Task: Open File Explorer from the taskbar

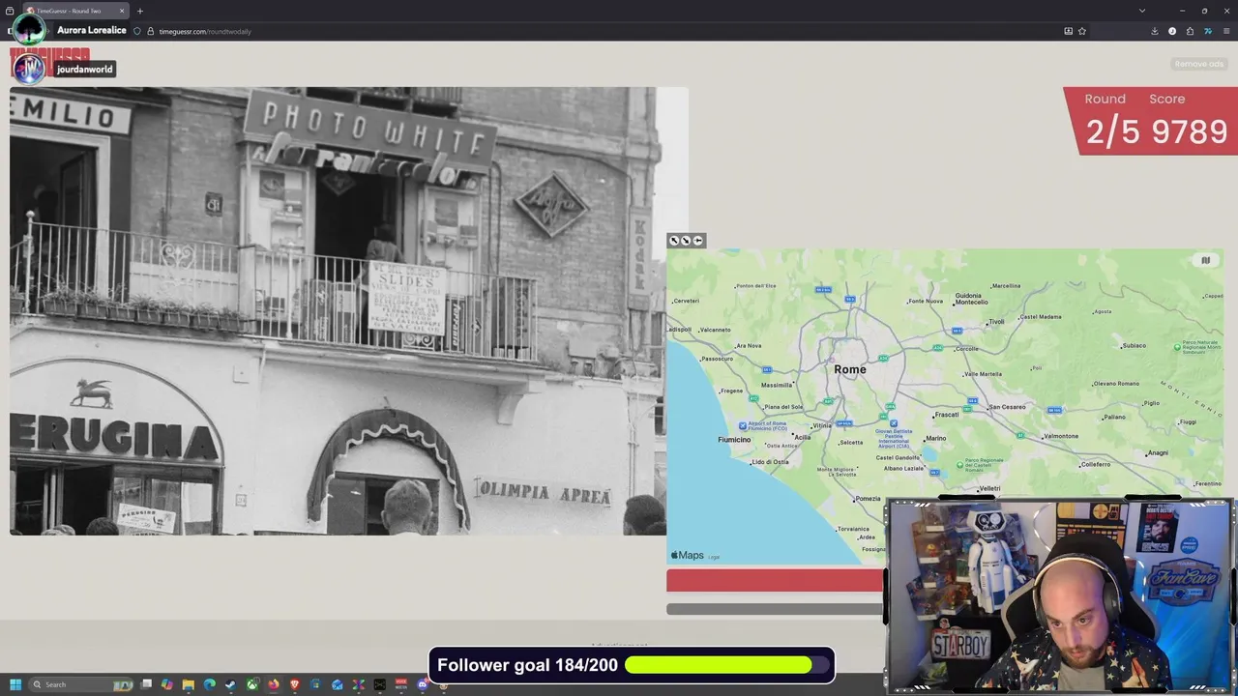Action: click(188, 684)
